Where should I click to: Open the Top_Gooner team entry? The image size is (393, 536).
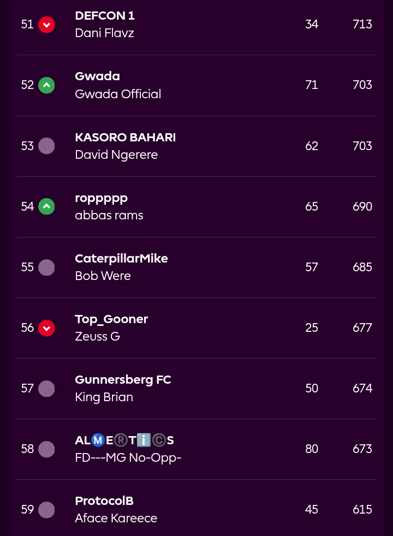pyautogui.click(x=111, y=319)
